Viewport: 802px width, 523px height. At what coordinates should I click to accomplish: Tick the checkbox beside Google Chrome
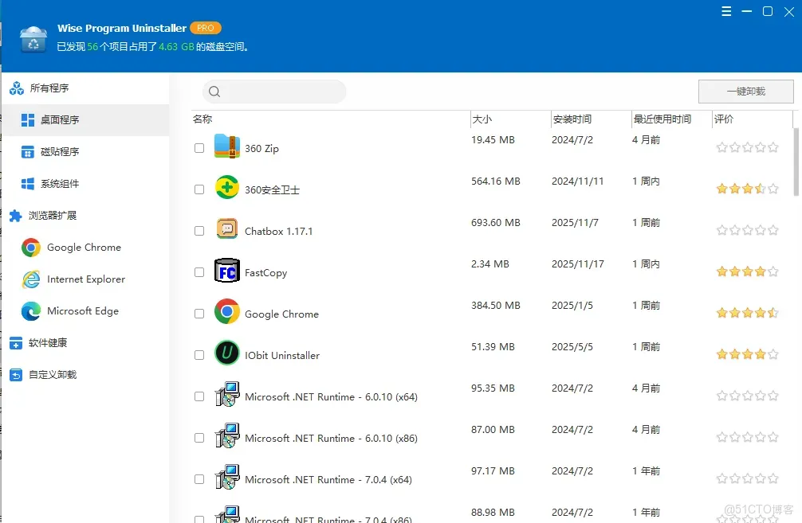[x=199, y=313]
